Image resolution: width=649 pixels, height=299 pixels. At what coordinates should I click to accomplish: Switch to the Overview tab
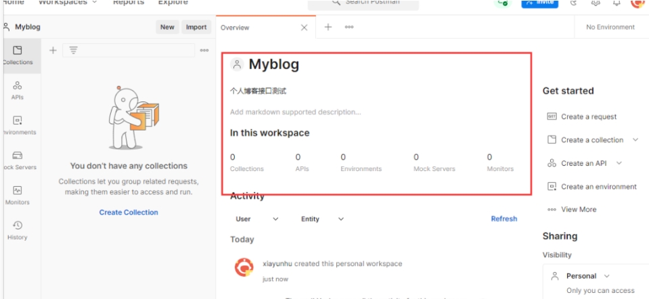[x=235, y=28]
